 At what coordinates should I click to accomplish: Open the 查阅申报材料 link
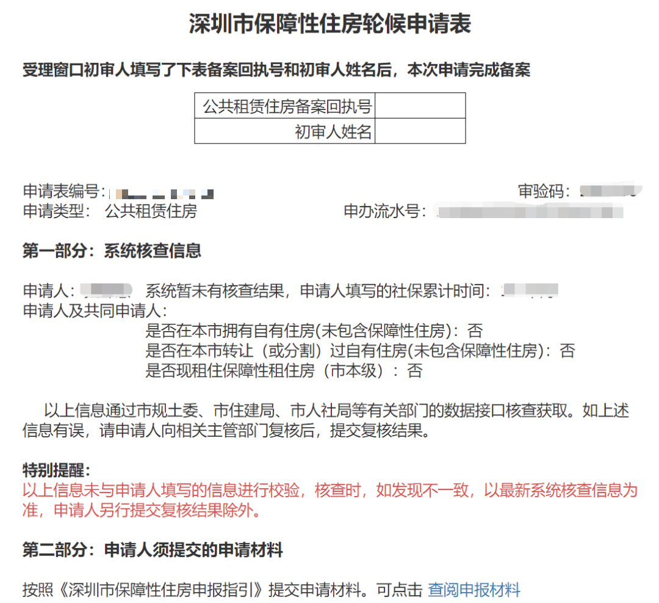click(x=474, y=590)
